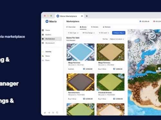Click the Barnstormers base title
This screenshot has width=161, height=120.
tap(74, 92)
